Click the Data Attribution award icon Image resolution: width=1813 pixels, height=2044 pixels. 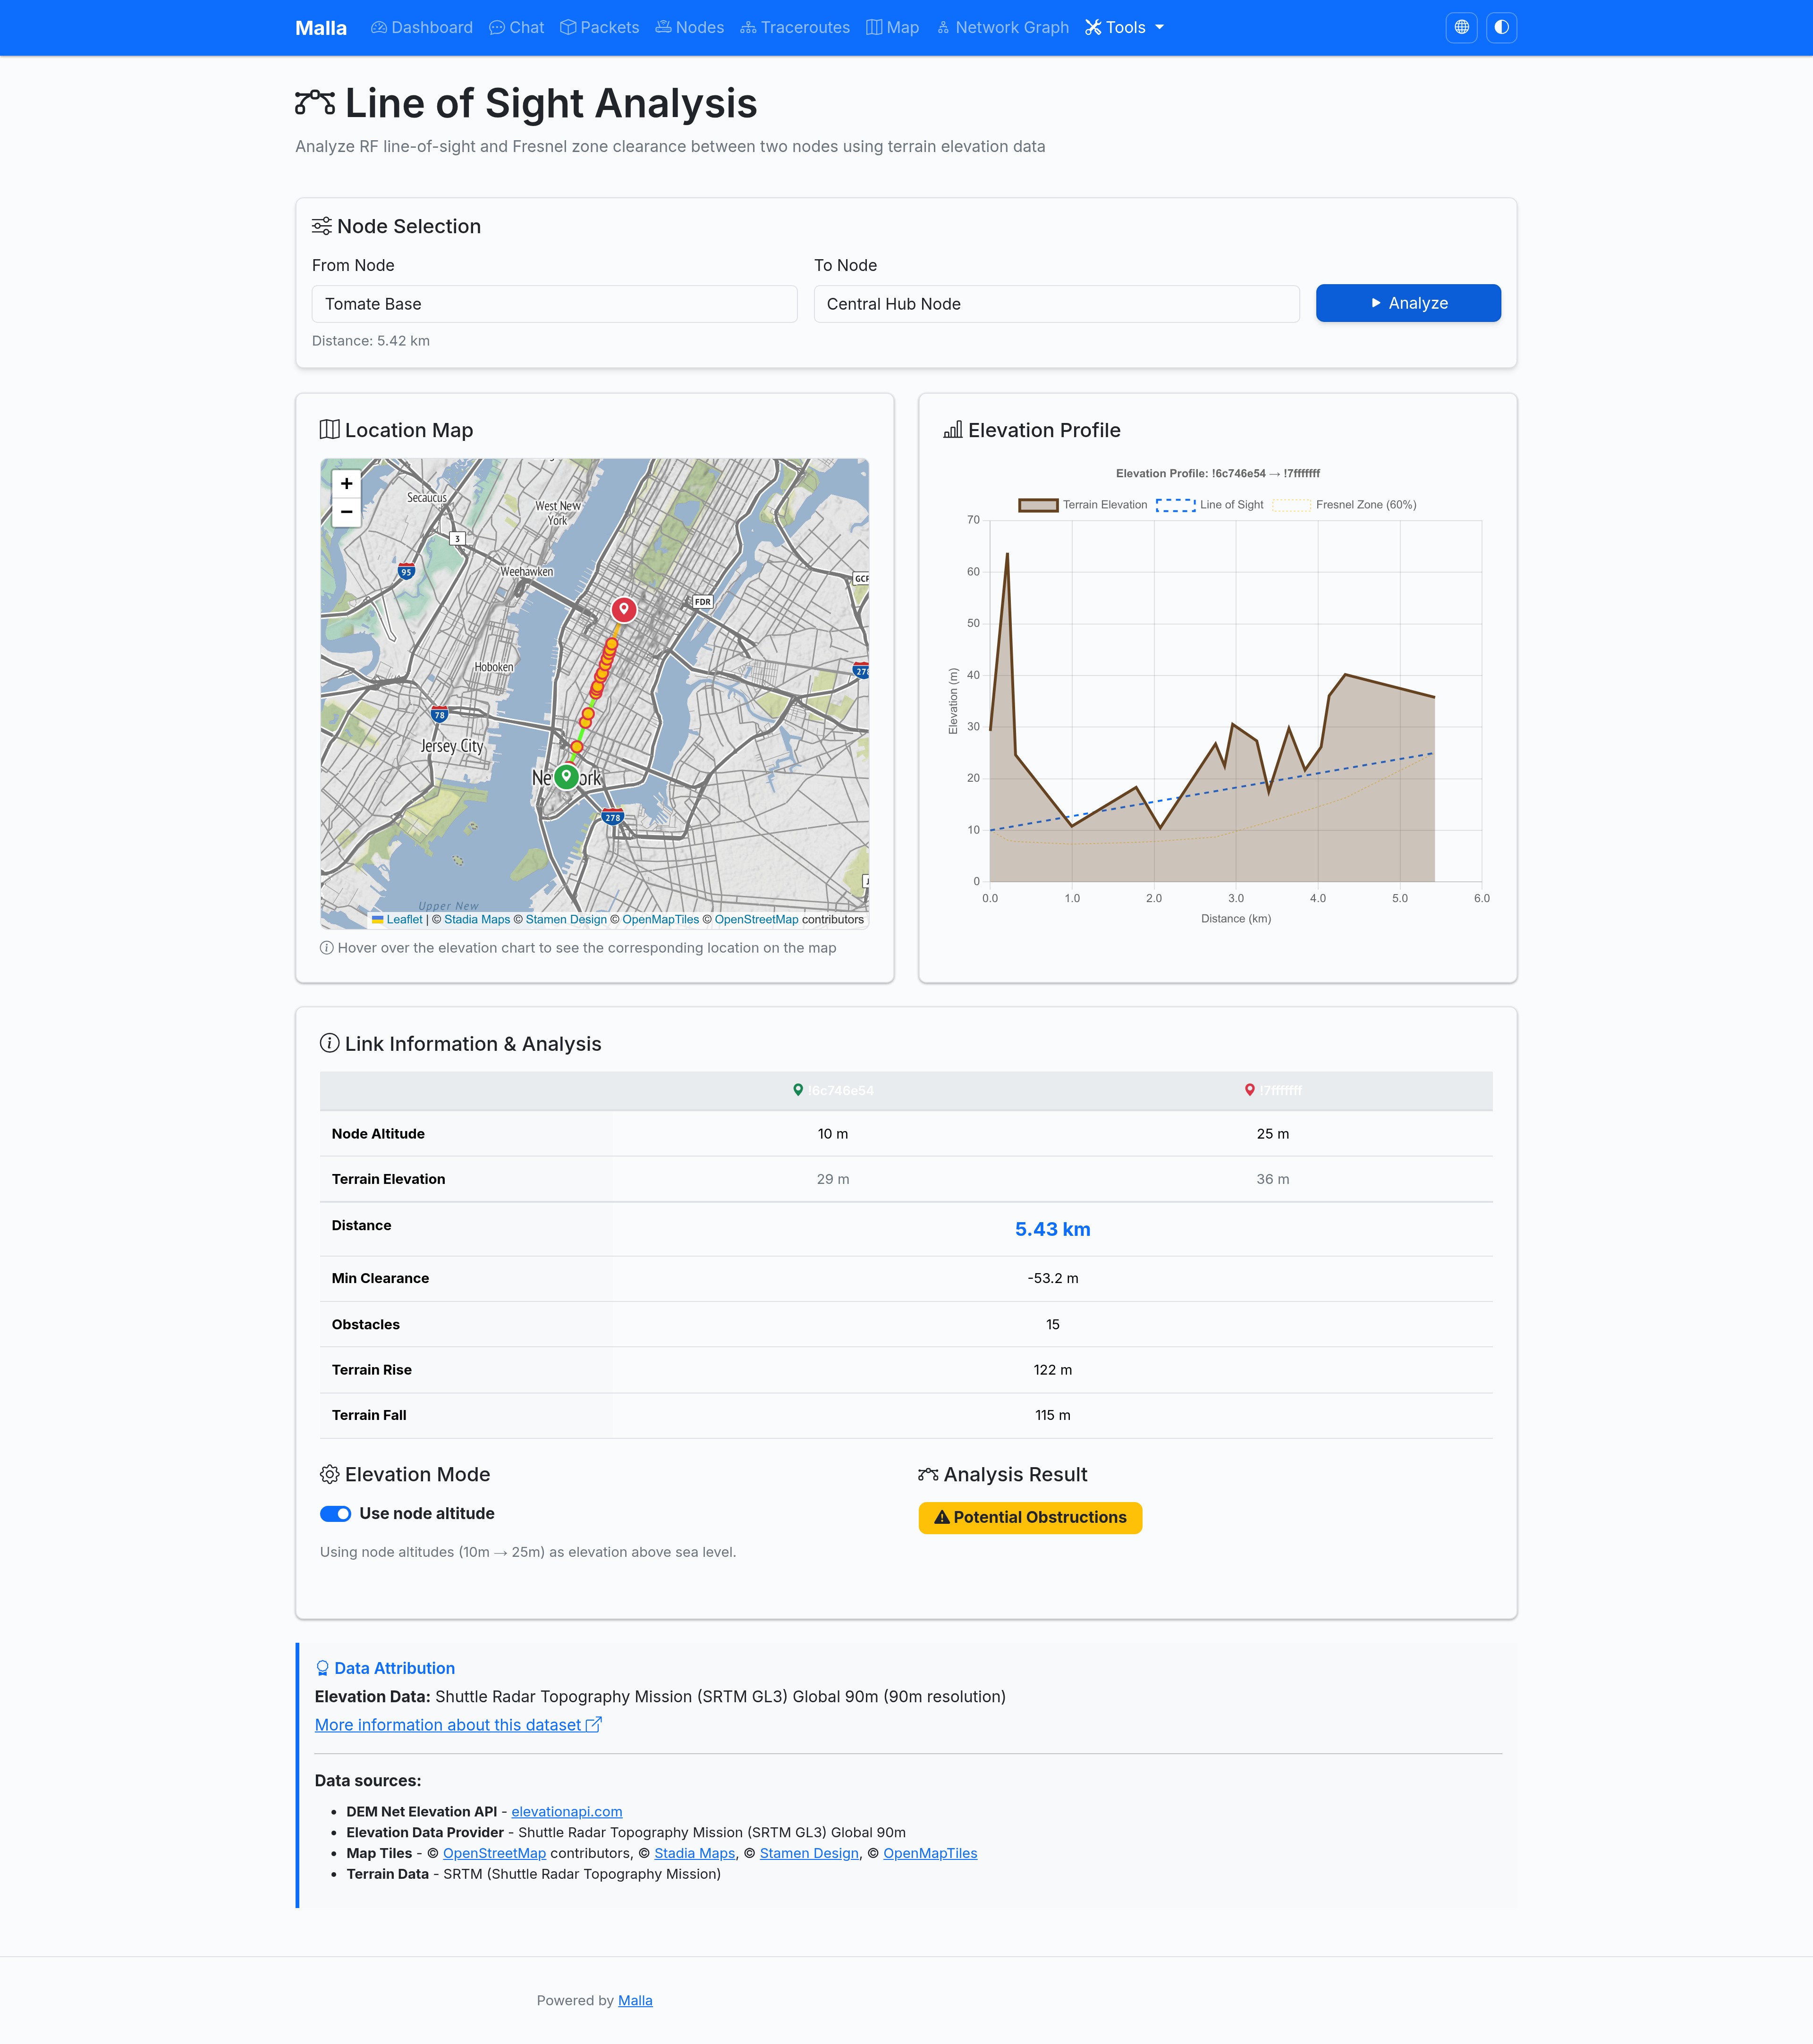(322, 1668)
